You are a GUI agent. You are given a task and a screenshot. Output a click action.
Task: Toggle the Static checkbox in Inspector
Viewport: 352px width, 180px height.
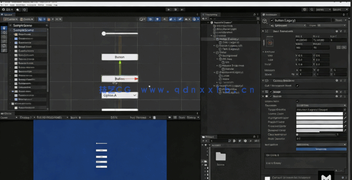click(333, 20)
